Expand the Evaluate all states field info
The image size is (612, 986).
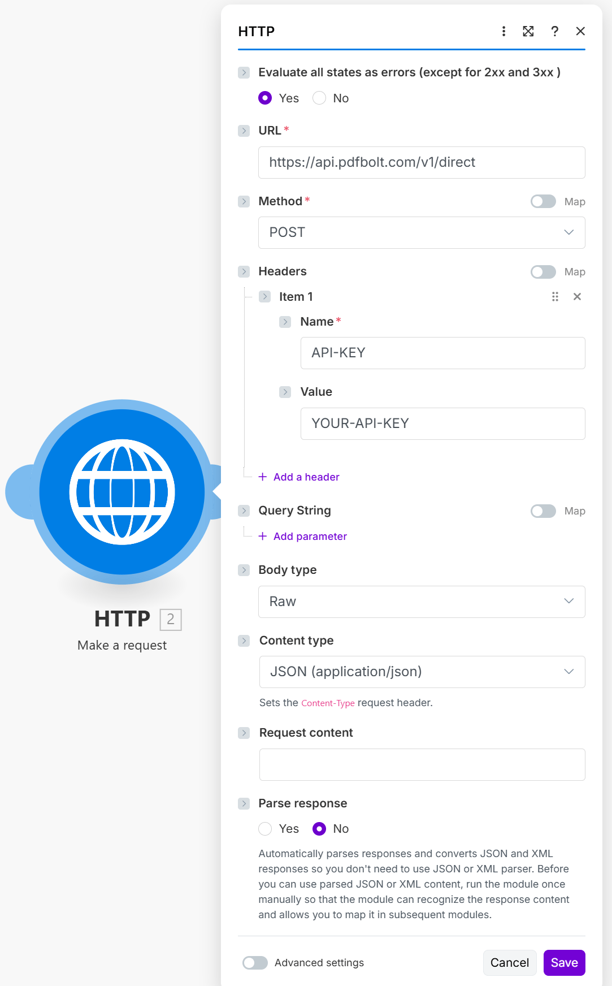pyautogui.click(x=244, y=72)
